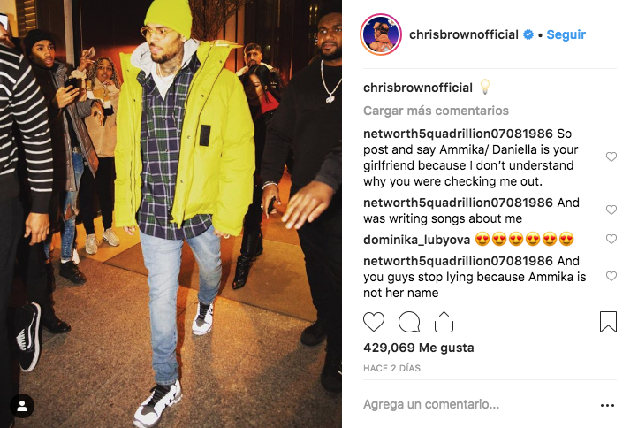The image size is (638, 428).
Task: Like dominika_lubyova's emoji comment
Action: [x=611, y=239]
